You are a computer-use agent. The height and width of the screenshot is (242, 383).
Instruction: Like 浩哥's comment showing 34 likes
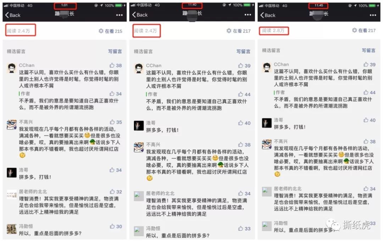(x=112, y=170)
